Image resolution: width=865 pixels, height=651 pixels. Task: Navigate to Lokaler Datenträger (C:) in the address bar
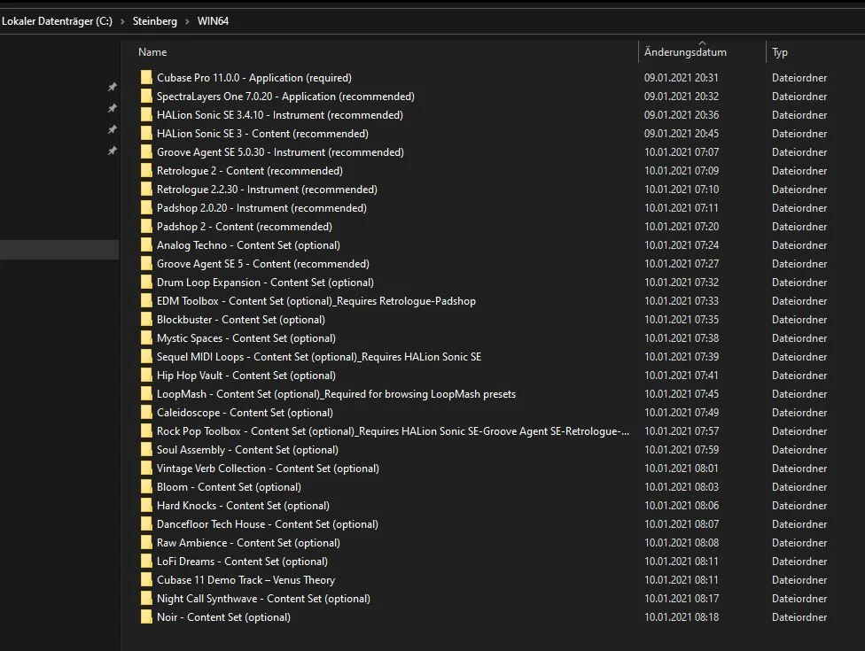click(x=57, y=21)
